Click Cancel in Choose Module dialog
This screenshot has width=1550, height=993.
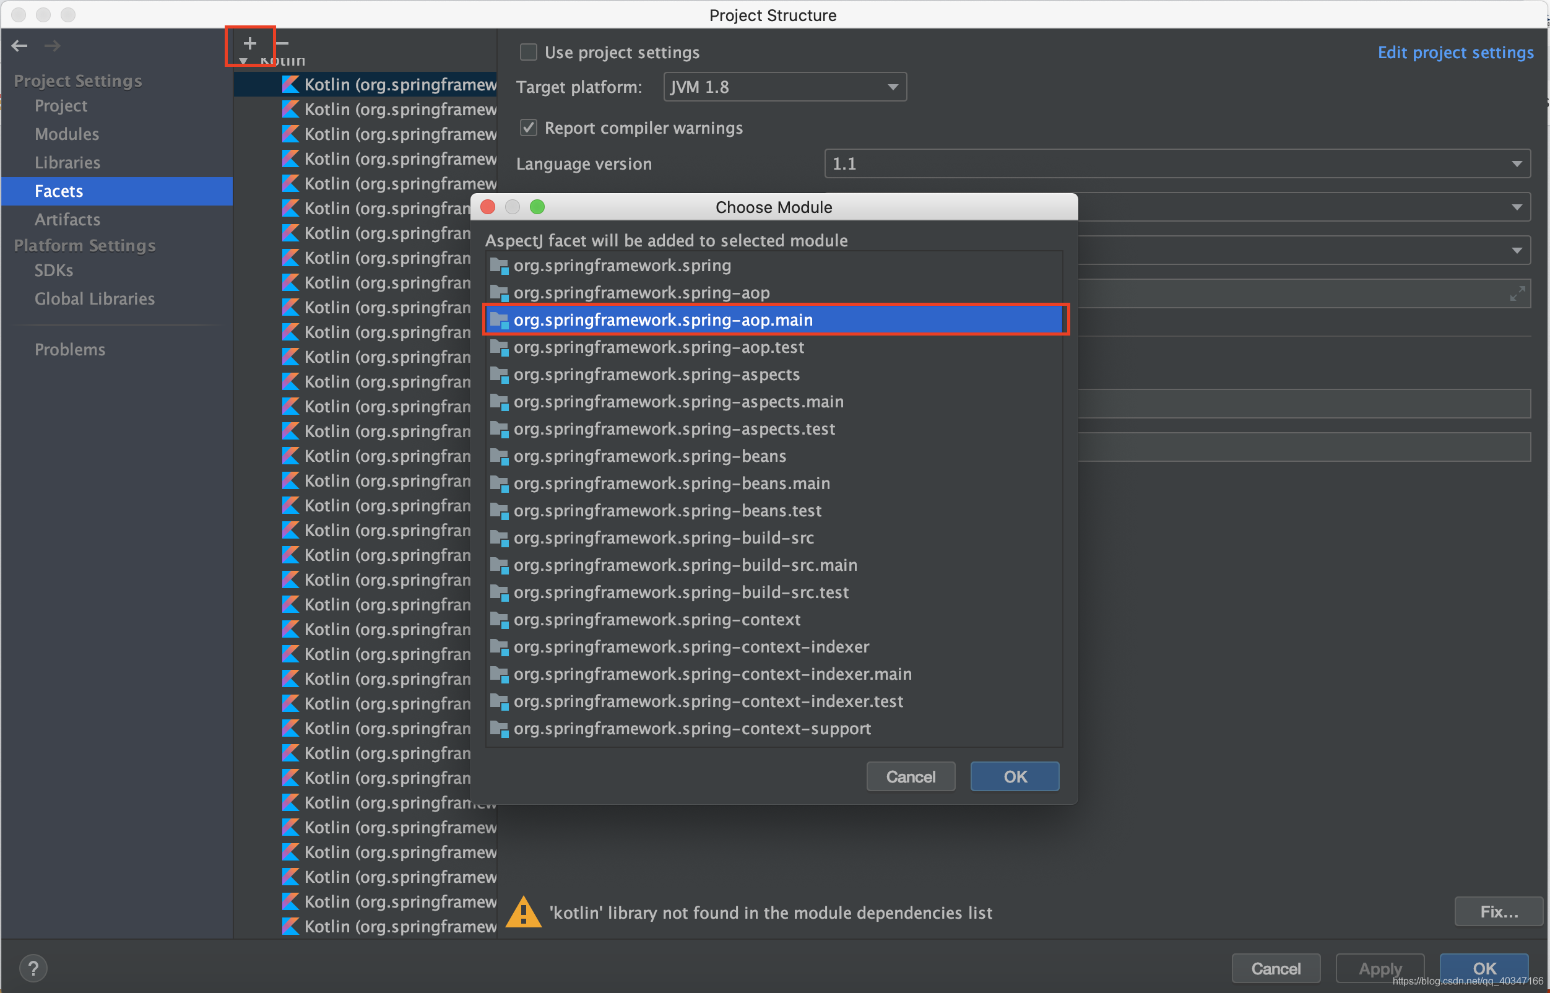[911, 776]
